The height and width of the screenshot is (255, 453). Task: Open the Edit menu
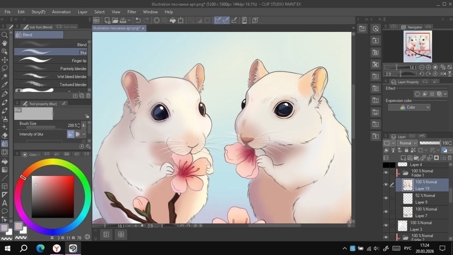(21, 12)
